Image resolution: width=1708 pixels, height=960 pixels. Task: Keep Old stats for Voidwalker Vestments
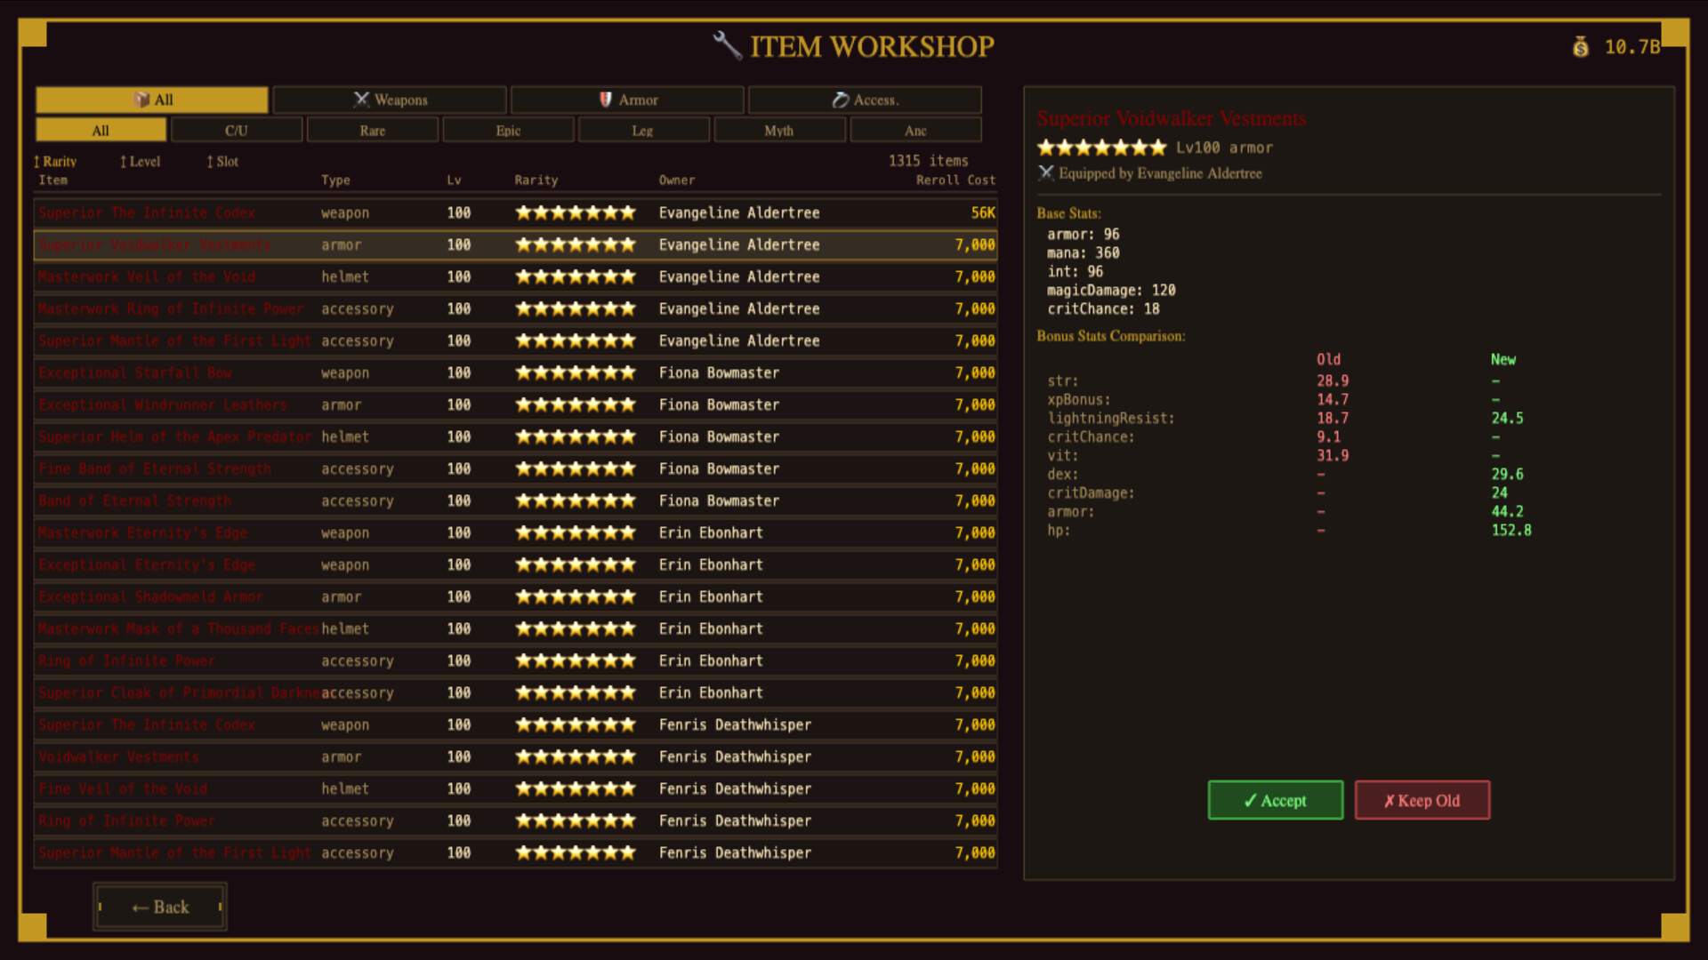coord(1422,800)
